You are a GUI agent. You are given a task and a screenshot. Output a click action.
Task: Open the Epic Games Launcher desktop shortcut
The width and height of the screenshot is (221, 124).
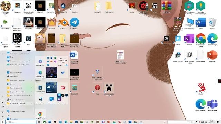tap(17, 38)
